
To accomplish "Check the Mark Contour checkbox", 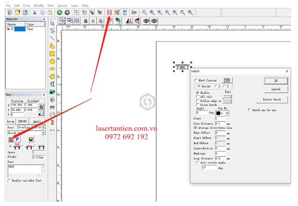I will pos(196,81).
